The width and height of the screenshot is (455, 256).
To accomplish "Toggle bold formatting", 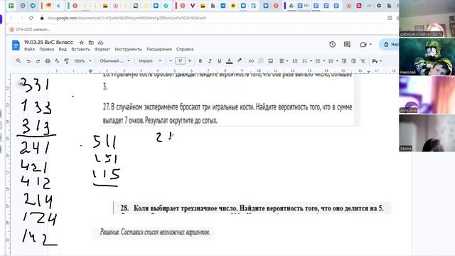I will [200, 61].
